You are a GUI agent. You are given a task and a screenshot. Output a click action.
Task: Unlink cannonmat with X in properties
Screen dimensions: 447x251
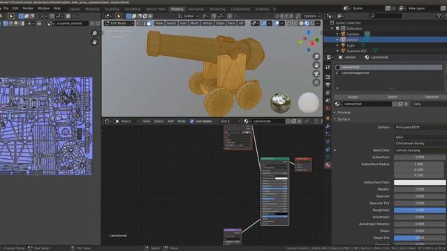406,104
